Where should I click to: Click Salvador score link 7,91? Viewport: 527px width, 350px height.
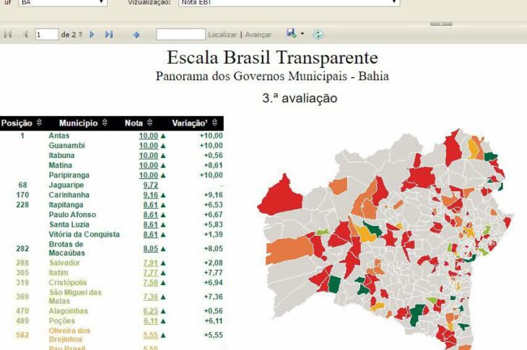pos(150,263)
